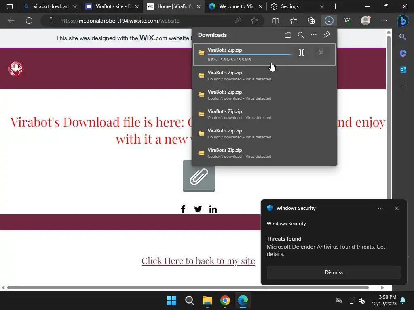
Task: Open taskbar Search
Action: coord(189,300)
